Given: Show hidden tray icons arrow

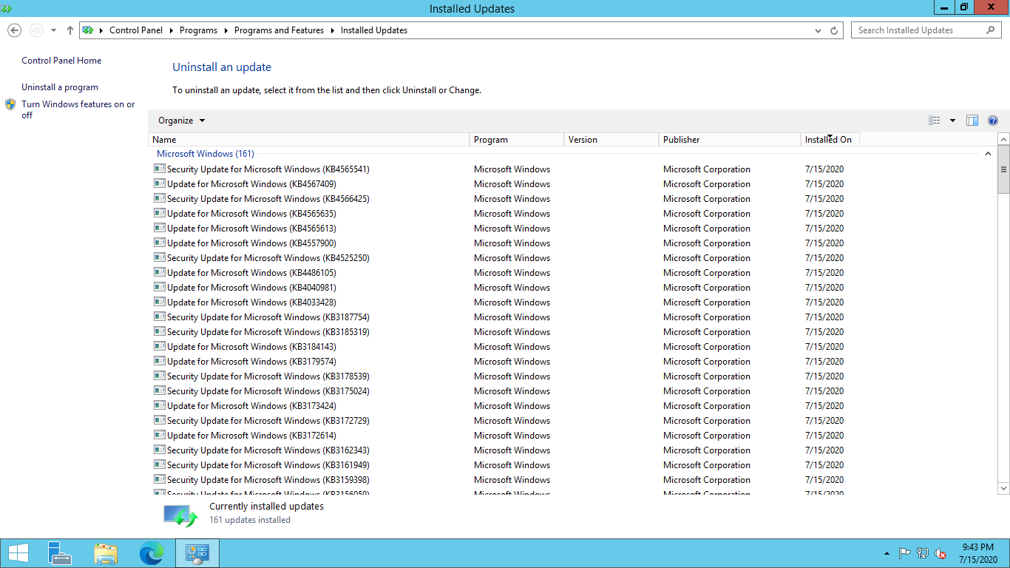Looking at the screenshot, I should pyautogui.click(x=887, y=553).
